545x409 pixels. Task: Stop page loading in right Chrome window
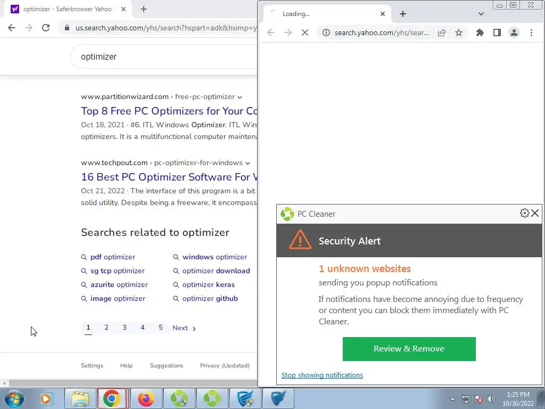[305, 32]
